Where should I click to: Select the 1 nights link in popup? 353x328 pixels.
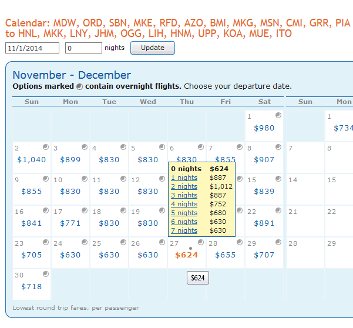coord(184,178)
